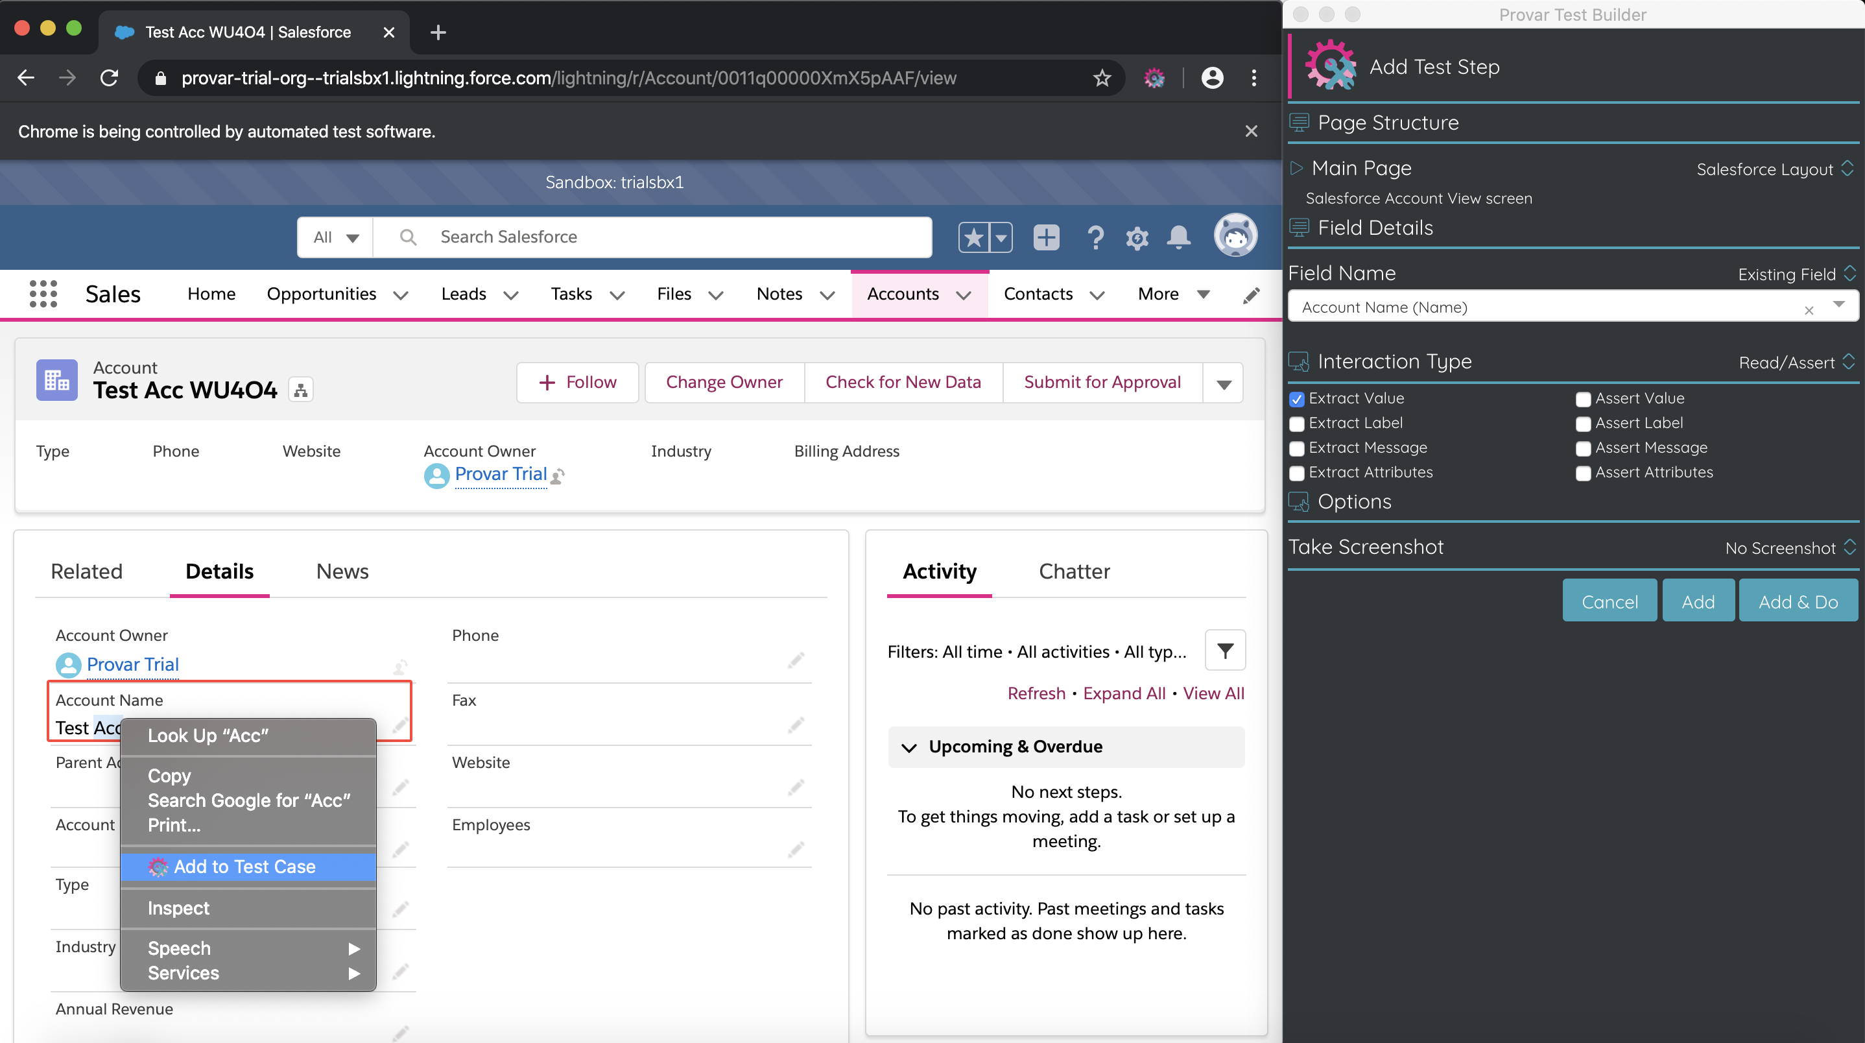The height and width of the screenshot is (1043, 1865).
Task: Open the global create plus icon
Action: [x=1046, y=237]
